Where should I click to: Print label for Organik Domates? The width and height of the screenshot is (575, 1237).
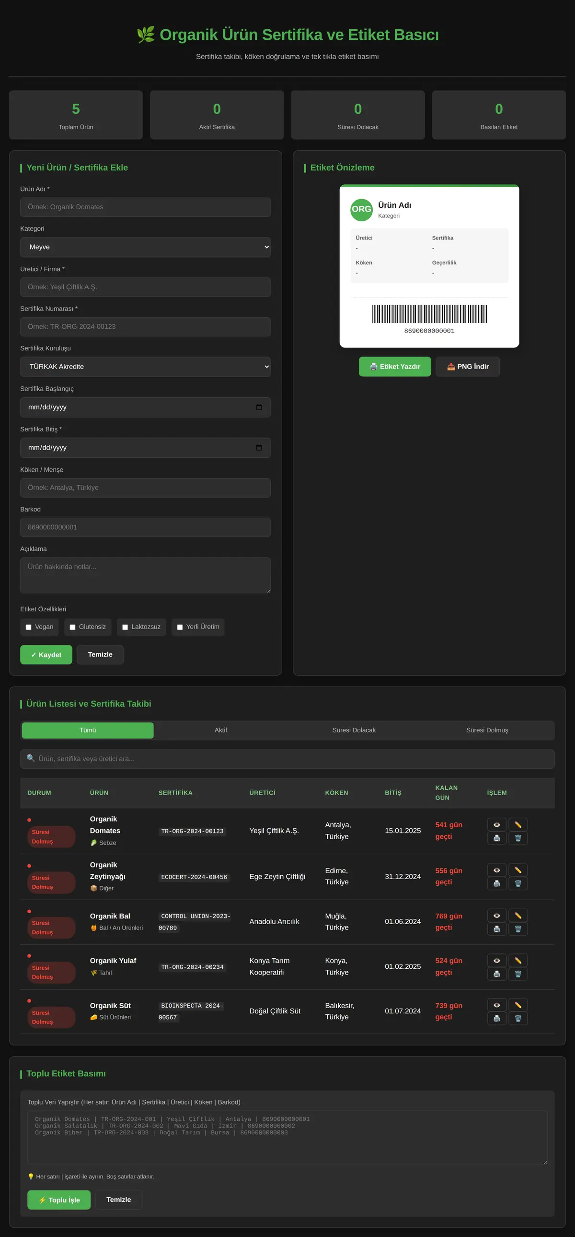497,838
